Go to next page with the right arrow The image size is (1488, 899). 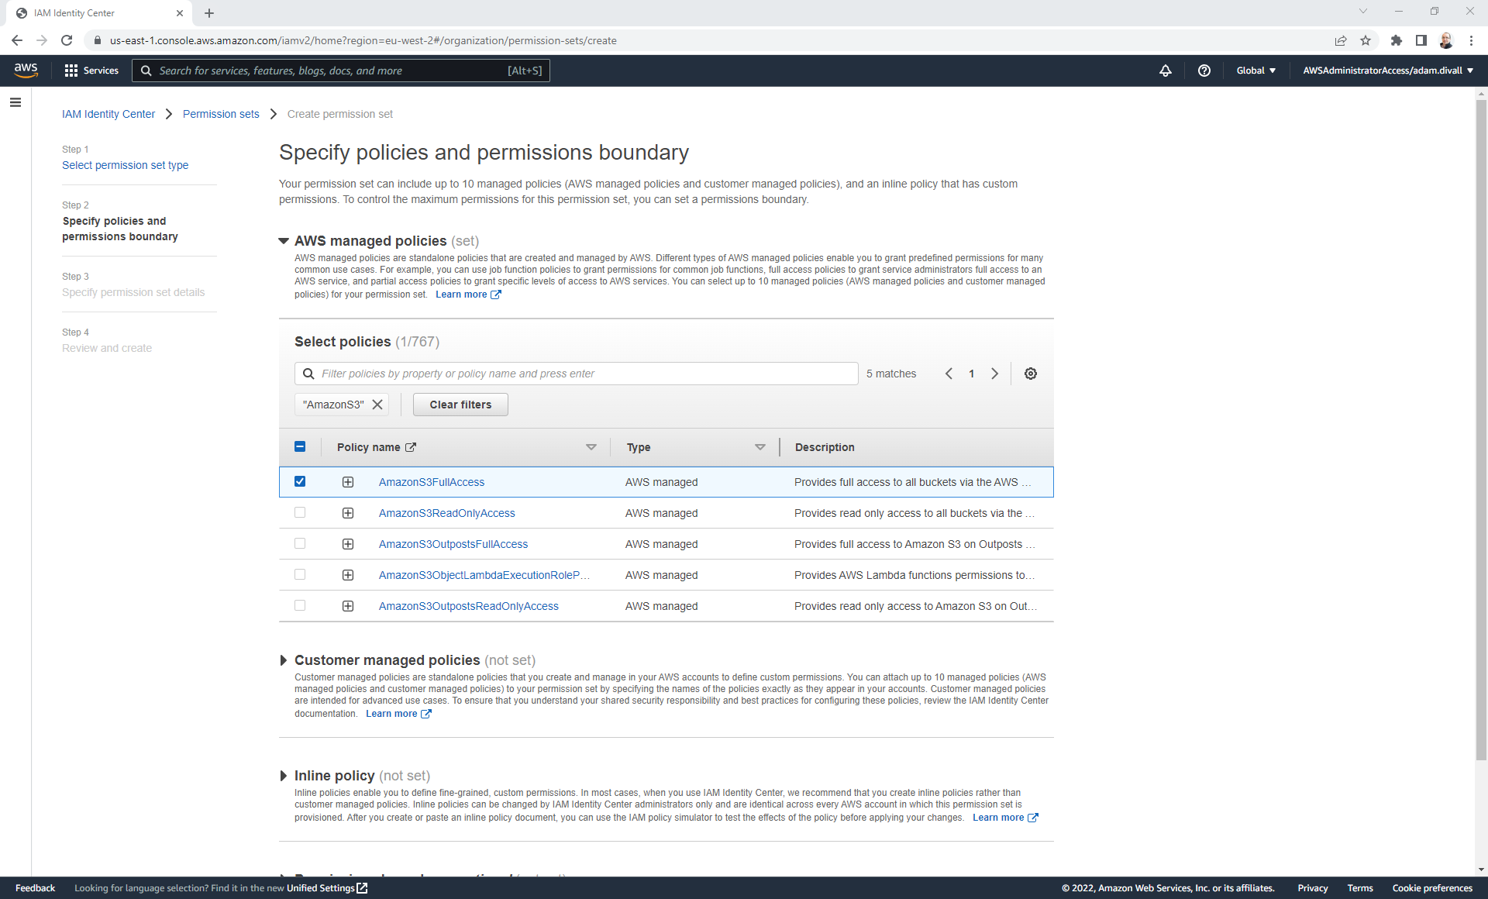pyautogui.click(x=995, y=373)
